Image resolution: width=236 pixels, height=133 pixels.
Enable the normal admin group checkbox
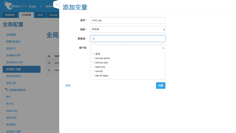[x=93, y=58]
